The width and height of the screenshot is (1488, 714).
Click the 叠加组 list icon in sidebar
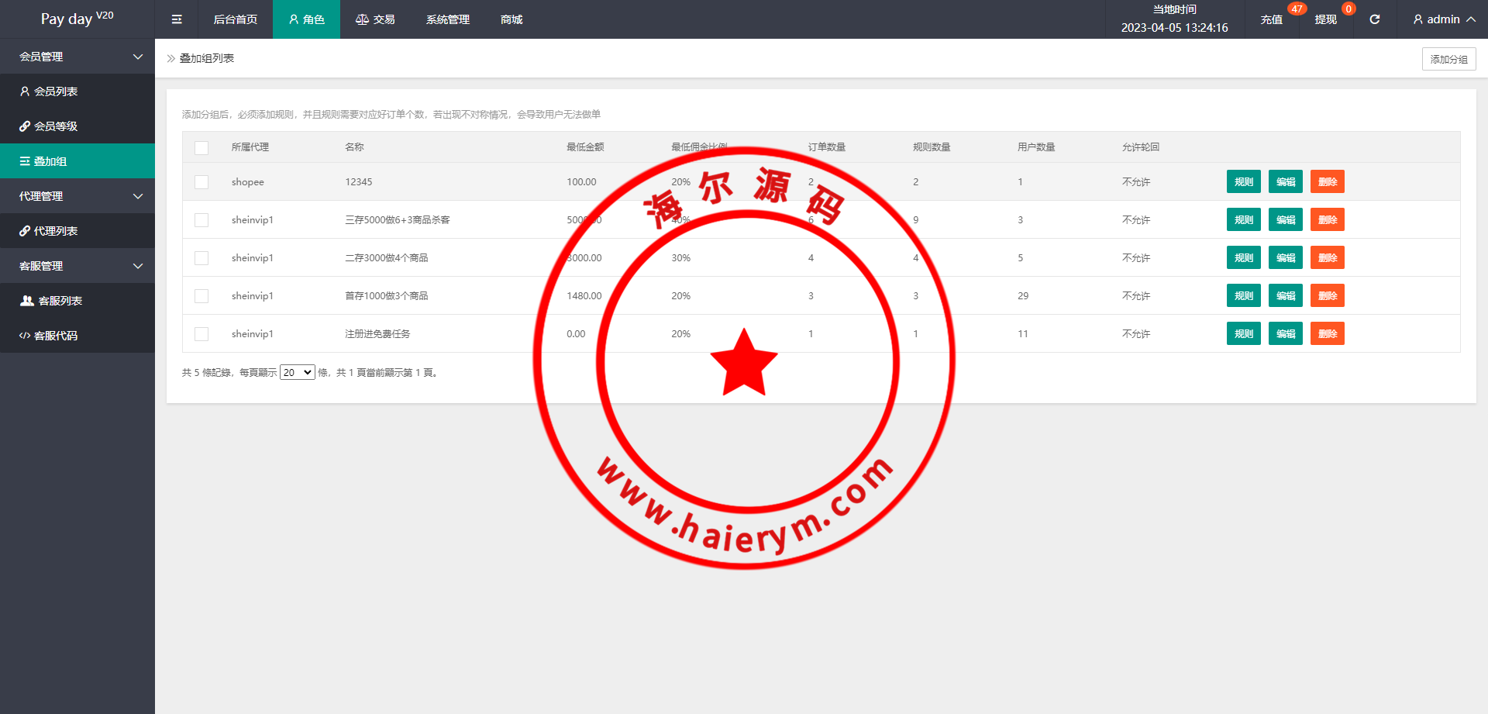[x=25, y=161]
